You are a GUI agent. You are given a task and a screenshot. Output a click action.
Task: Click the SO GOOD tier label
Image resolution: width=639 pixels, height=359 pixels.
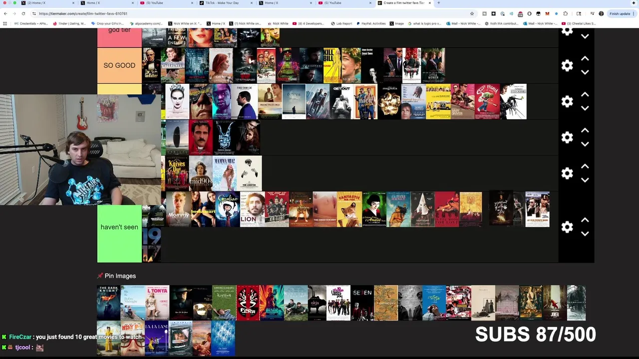119,65
